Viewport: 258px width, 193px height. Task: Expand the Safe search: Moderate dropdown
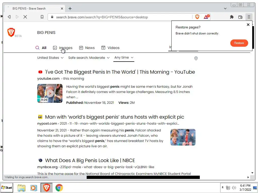89,58
